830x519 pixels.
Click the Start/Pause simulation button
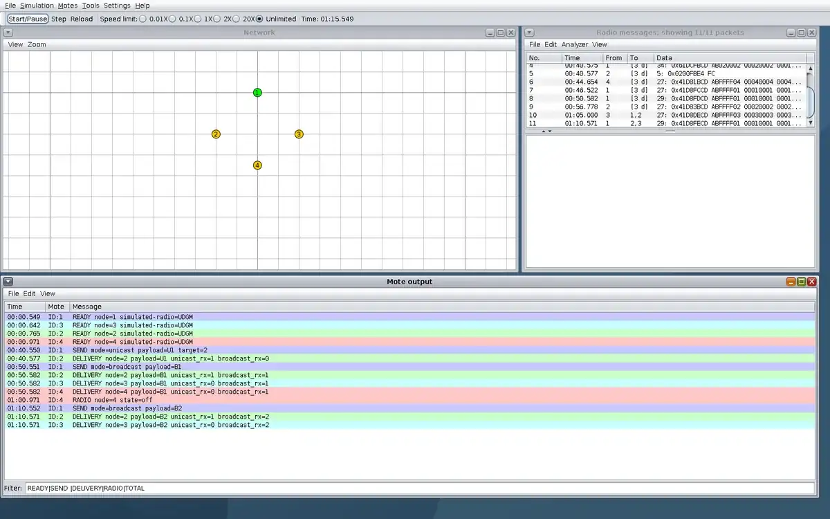[28, 19]
